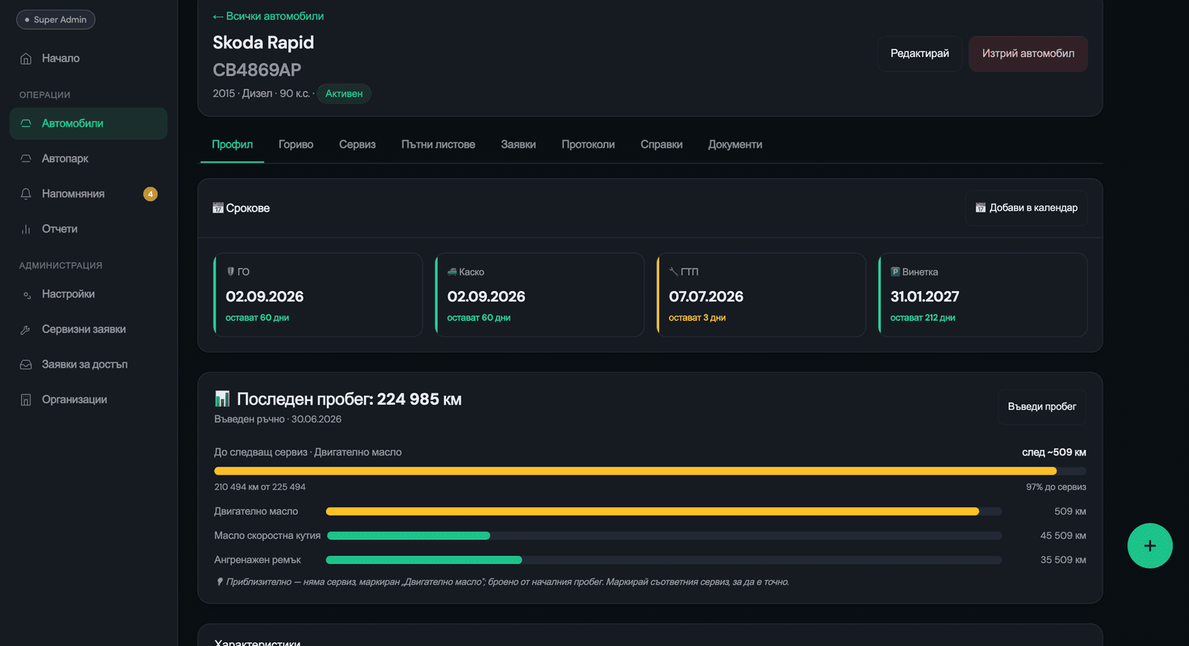Viewport: 1189px width, 646px height.
Task: Click the value 35 509 км
Action: 1063,560
